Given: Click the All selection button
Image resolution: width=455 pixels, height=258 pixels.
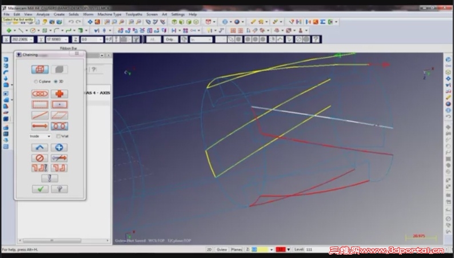Looking at the screenshot, I should [153, 39].
